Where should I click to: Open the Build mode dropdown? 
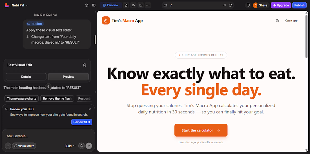click(70, 146)
